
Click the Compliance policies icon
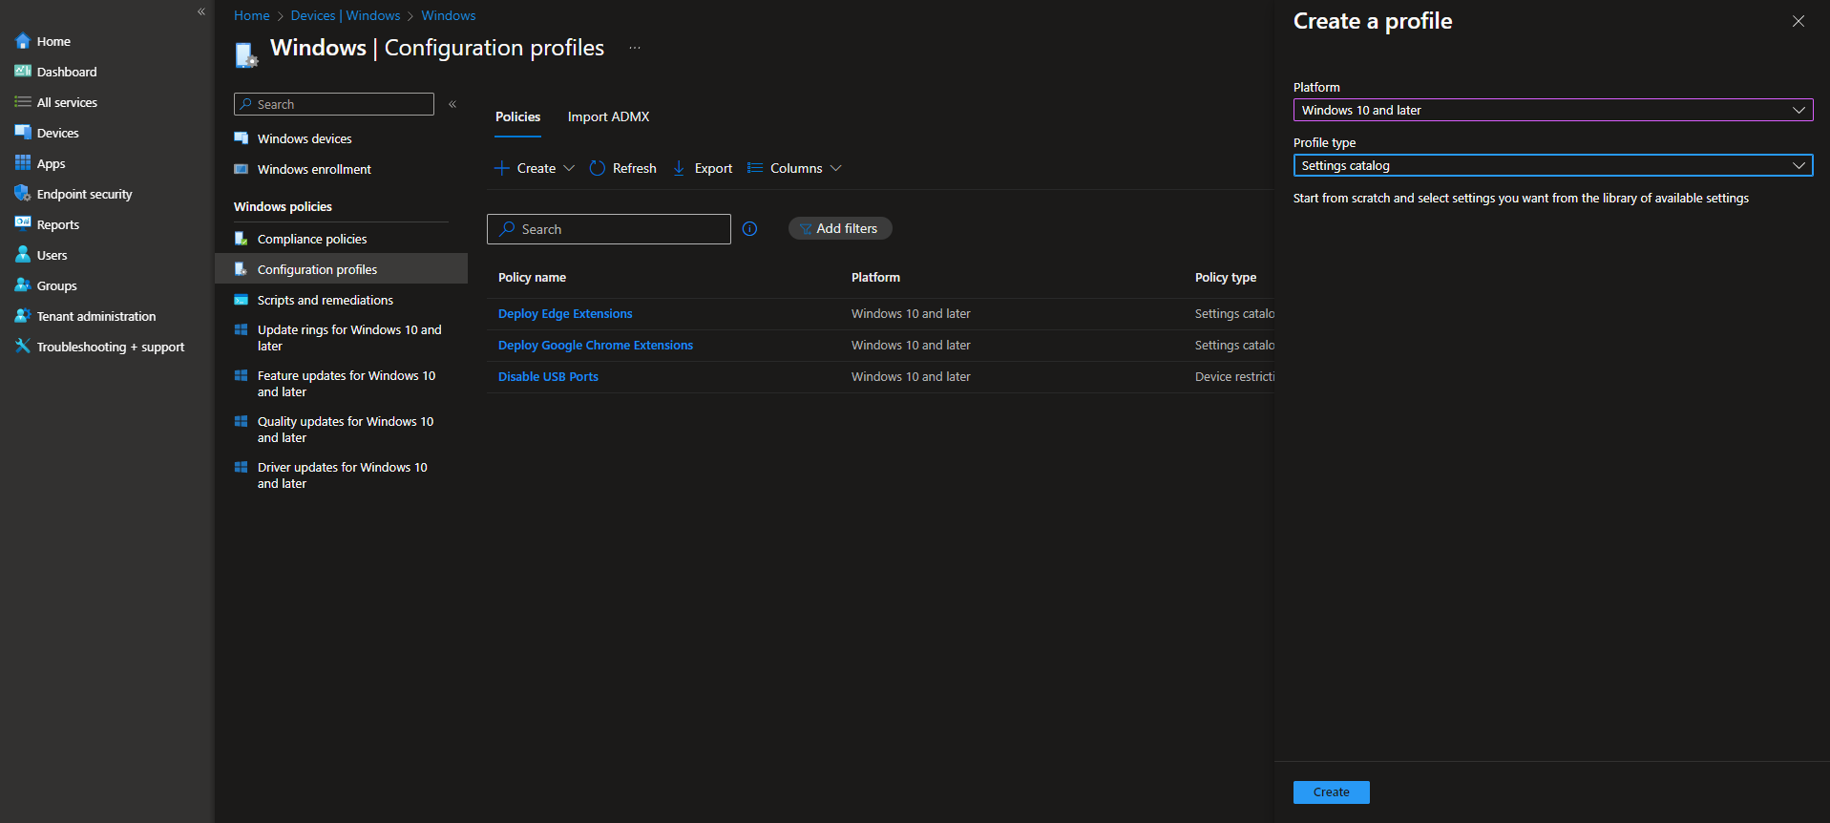(242, 239)
